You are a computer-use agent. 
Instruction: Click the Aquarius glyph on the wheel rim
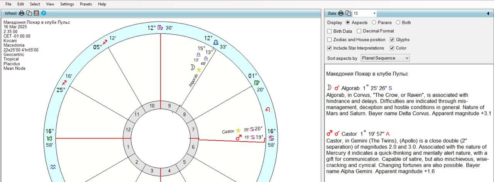click(54, 167)
